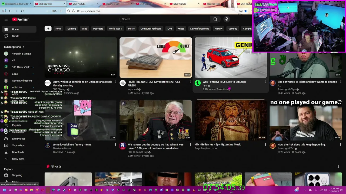This screenshot has height=194, width=346.
Task: Go back with browser back arrow
Action: pos(10,11)
